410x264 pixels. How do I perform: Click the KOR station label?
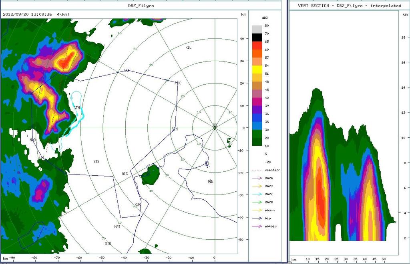138,204
